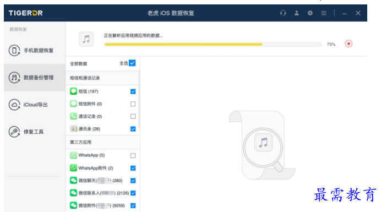
Task: Click the 通话记录 phone icon
Action: (x=73, y=116)
